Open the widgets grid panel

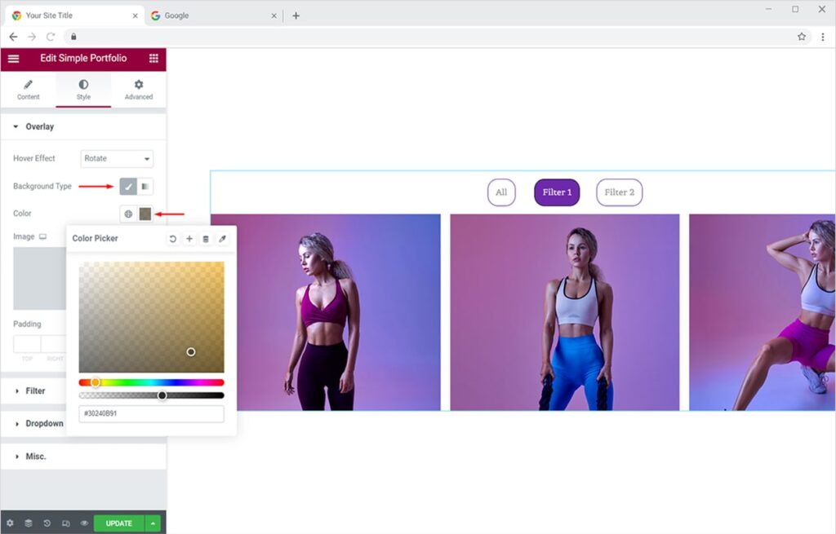[153, 59]
